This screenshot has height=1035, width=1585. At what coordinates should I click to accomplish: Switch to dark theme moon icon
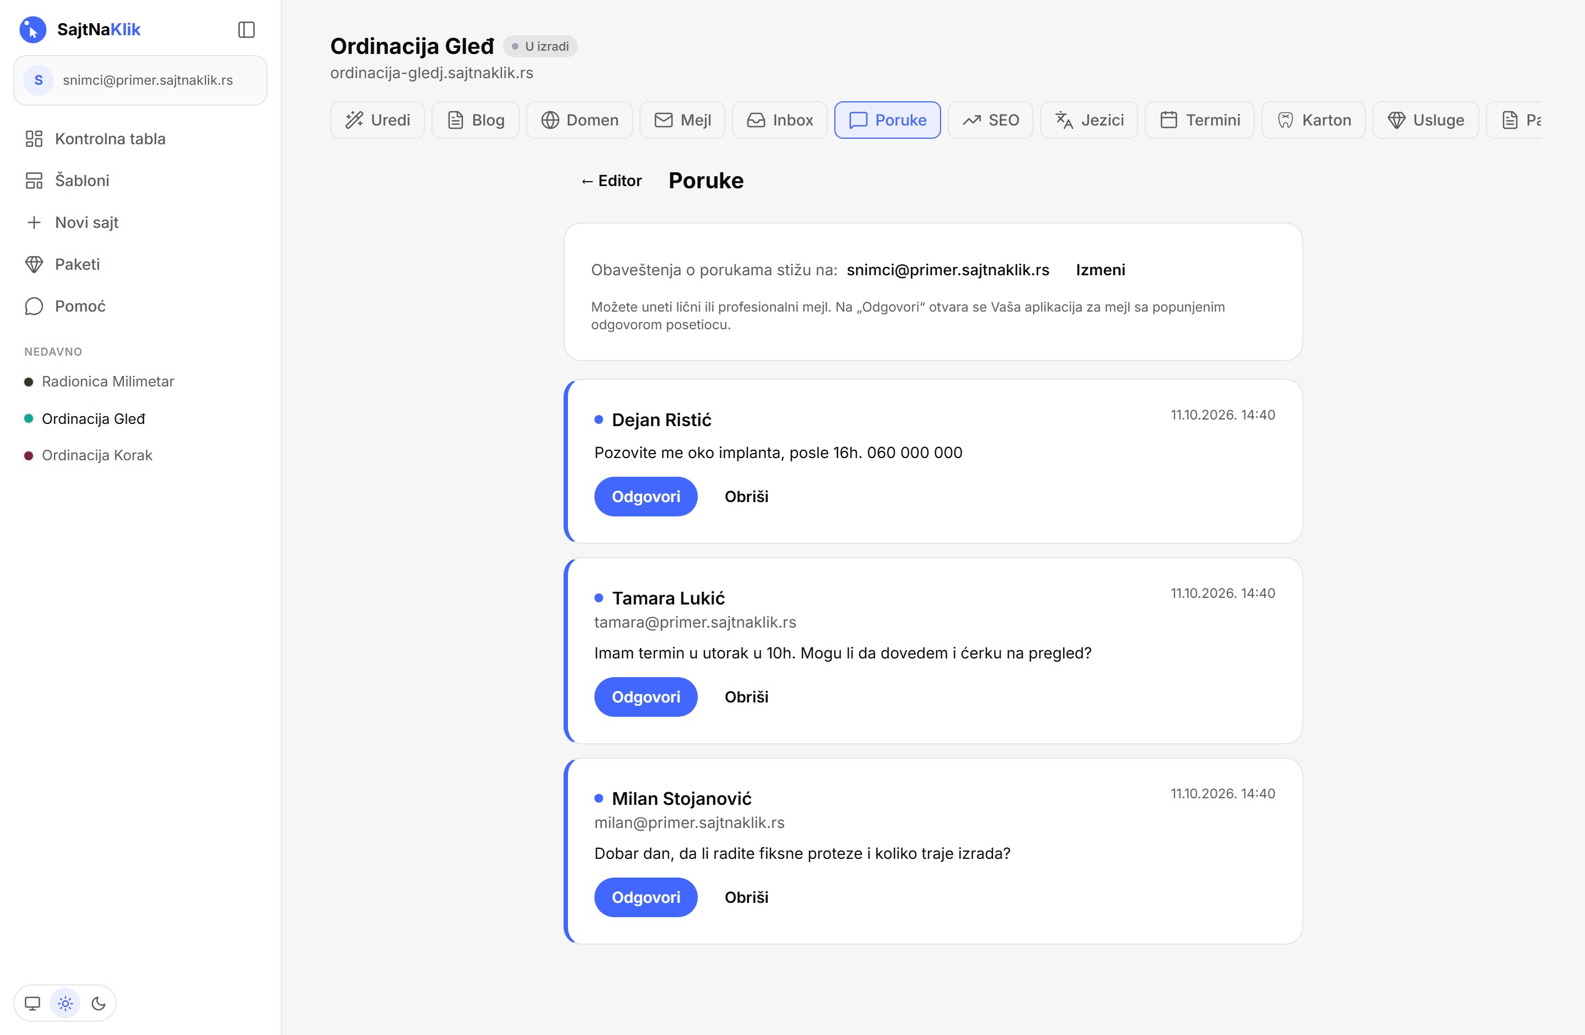(x=99, y=1003)
